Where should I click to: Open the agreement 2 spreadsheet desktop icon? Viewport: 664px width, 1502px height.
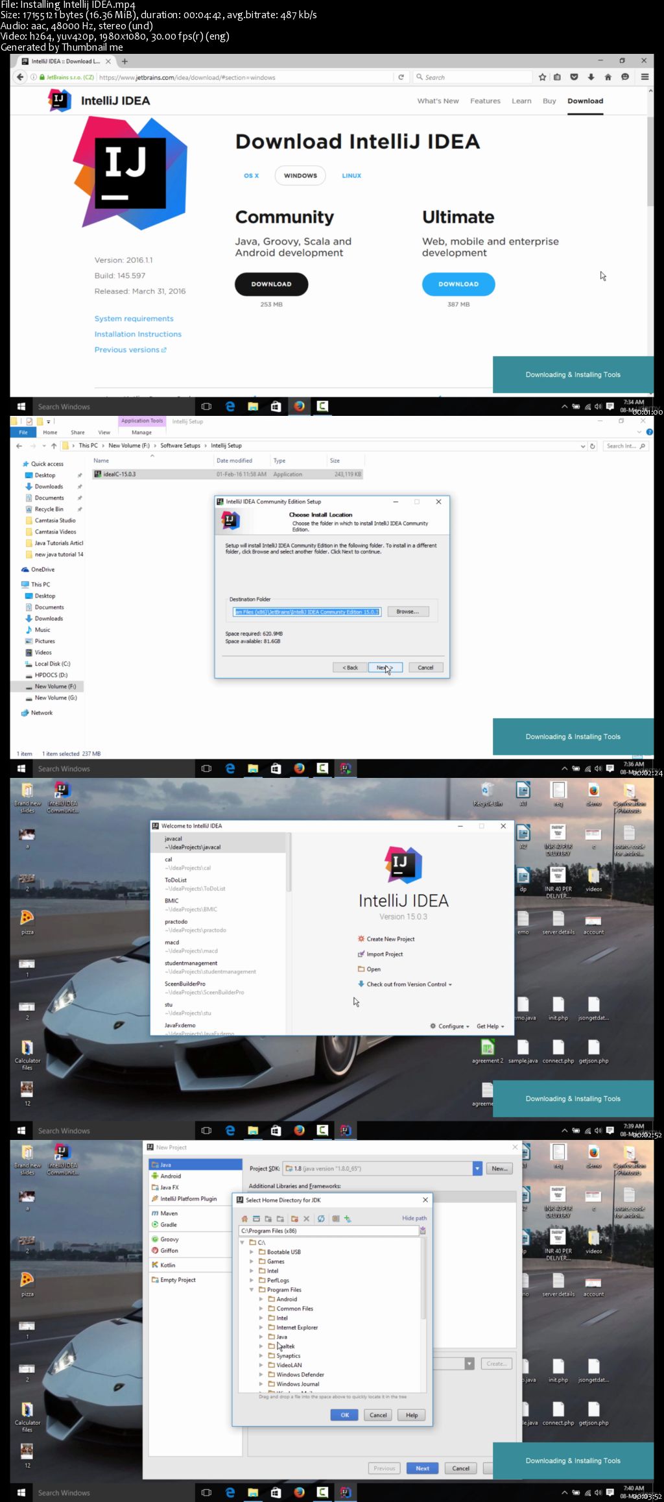(487, 1051)
